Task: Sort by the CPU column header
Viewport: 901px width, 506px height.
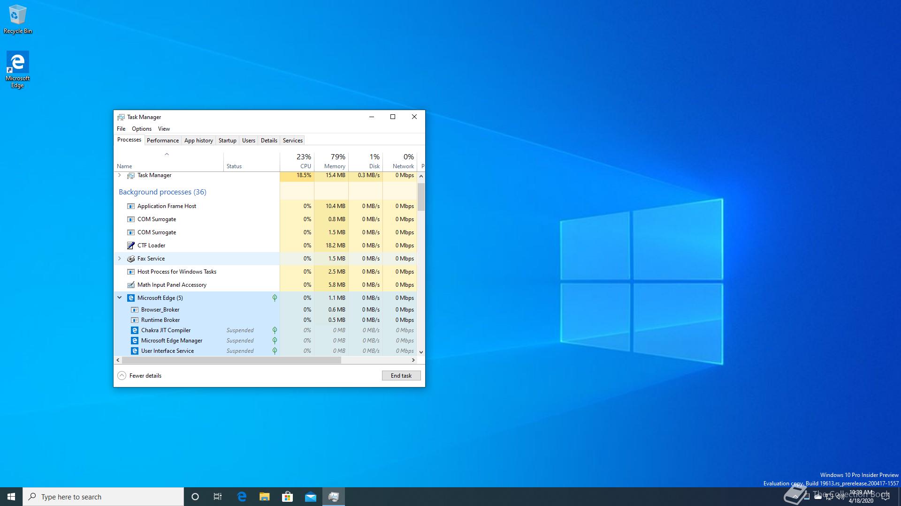Action: 297,162
